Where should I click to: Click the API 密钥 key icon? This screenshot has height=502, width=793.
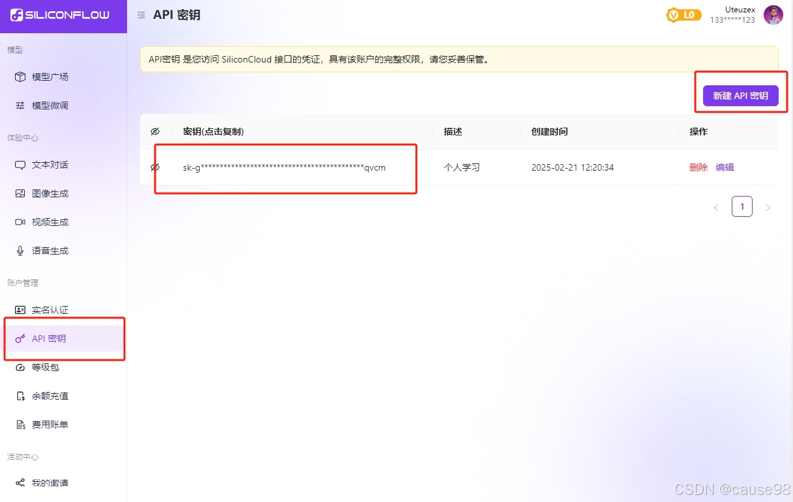(x=20, y=339)
